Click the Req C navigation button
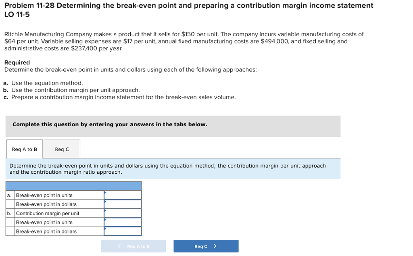This screenshot has width=413, height=256. 206,246
